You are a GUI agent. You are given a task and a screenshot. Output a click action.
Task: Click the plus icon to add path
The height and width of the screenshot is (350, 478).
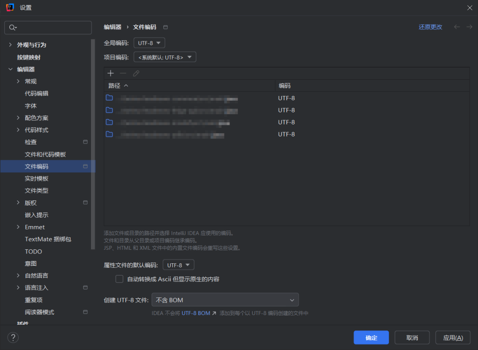point(111,73)
